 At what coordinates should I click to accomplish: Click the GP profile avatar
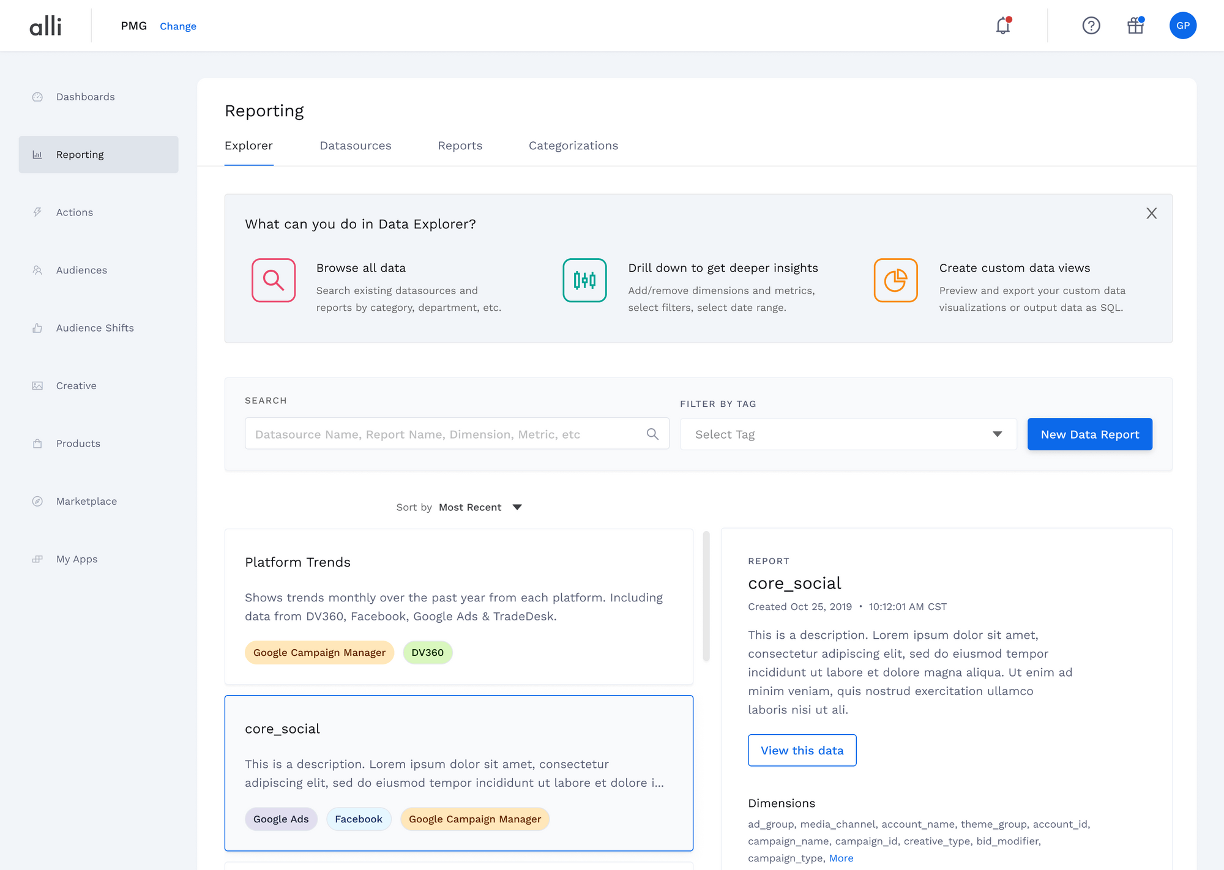[x=1183, y=26]
